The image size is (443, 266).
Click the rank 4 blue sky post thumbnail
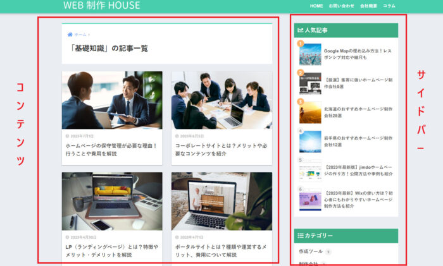310,142
